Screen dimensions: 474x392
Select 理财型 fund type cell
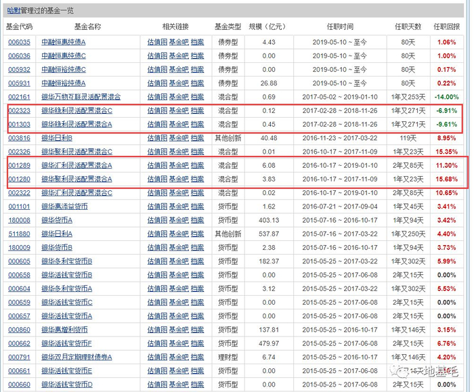click(x=228, y=357)
